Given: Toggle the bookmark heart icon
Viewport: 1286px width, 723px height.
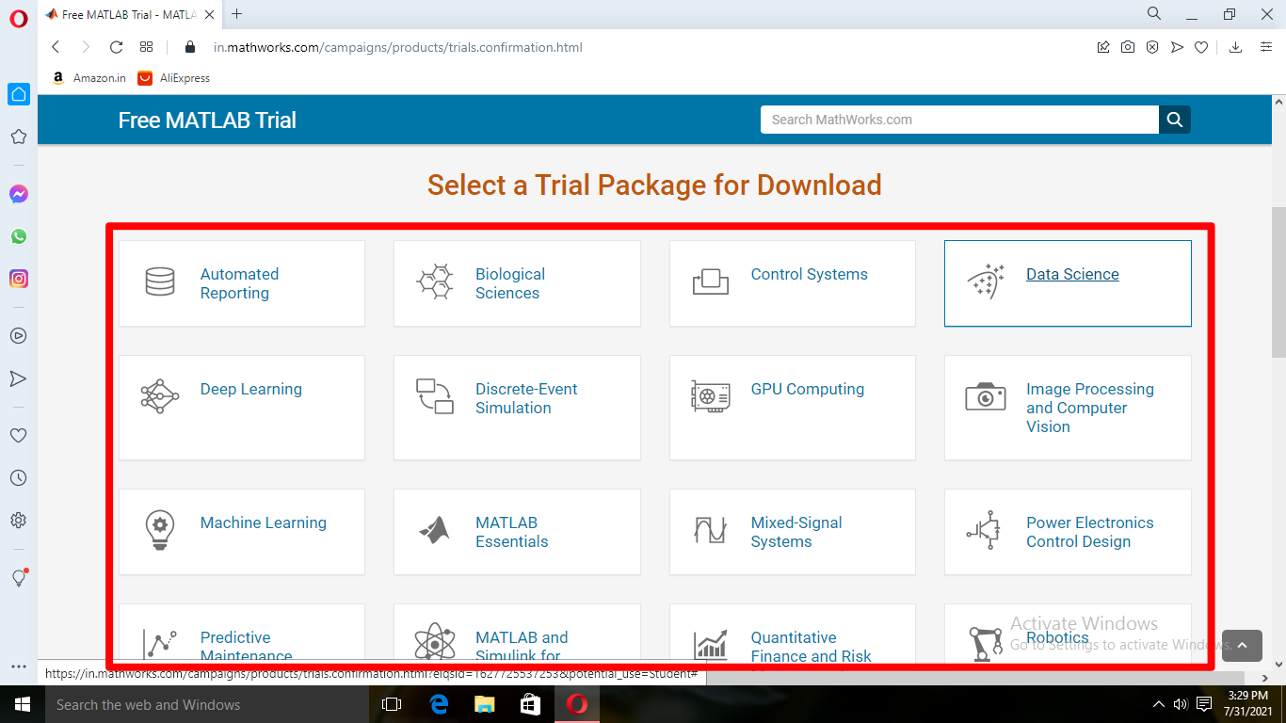Looking at the screenshot, I should pos(1200,46).
